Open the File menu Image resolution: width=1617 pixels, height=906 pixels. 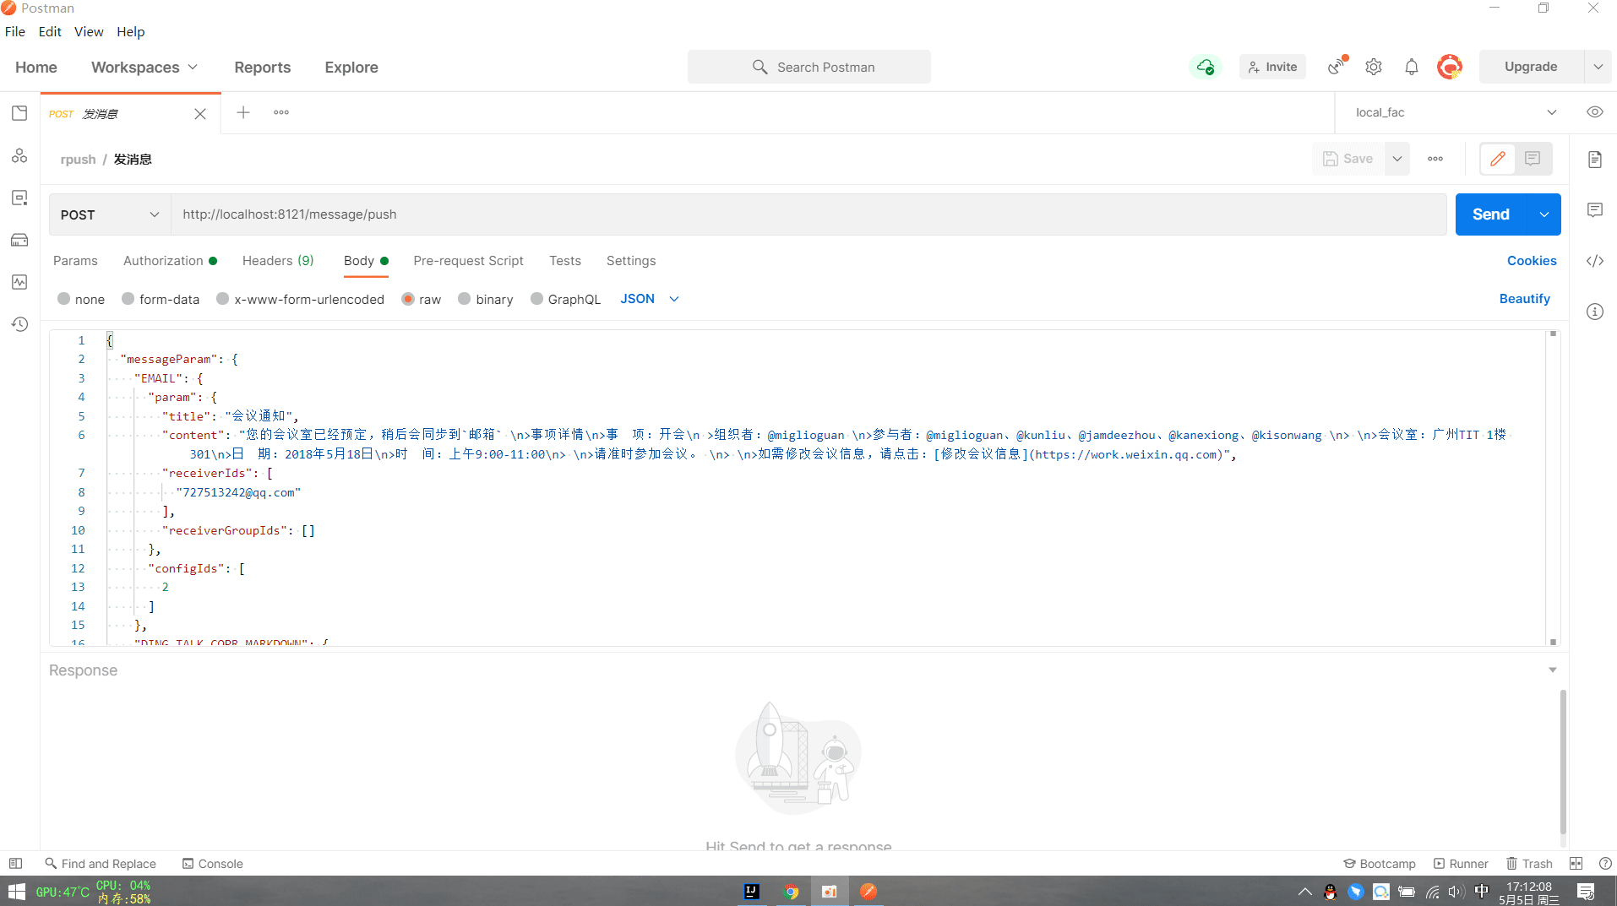coord(15,31)
